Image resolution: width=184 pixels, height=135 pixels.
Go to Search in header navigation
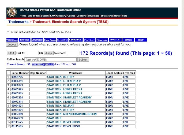click(45, 16)
